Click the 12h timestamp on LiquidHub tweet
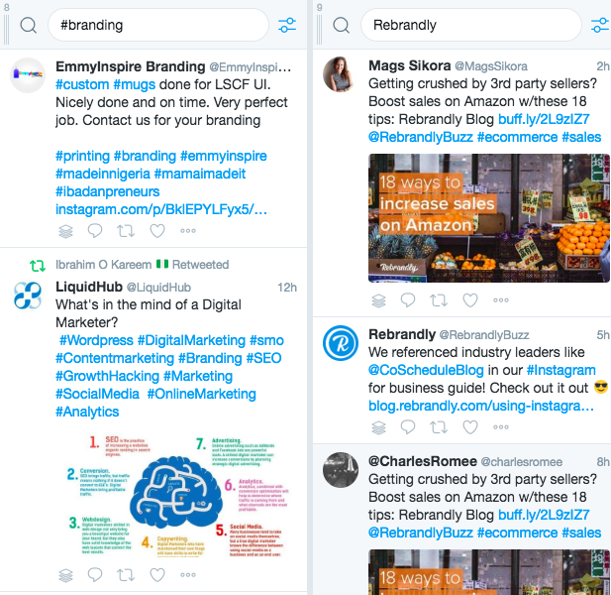The height and width of the screenshot is (595, 611). pos(287,288)
